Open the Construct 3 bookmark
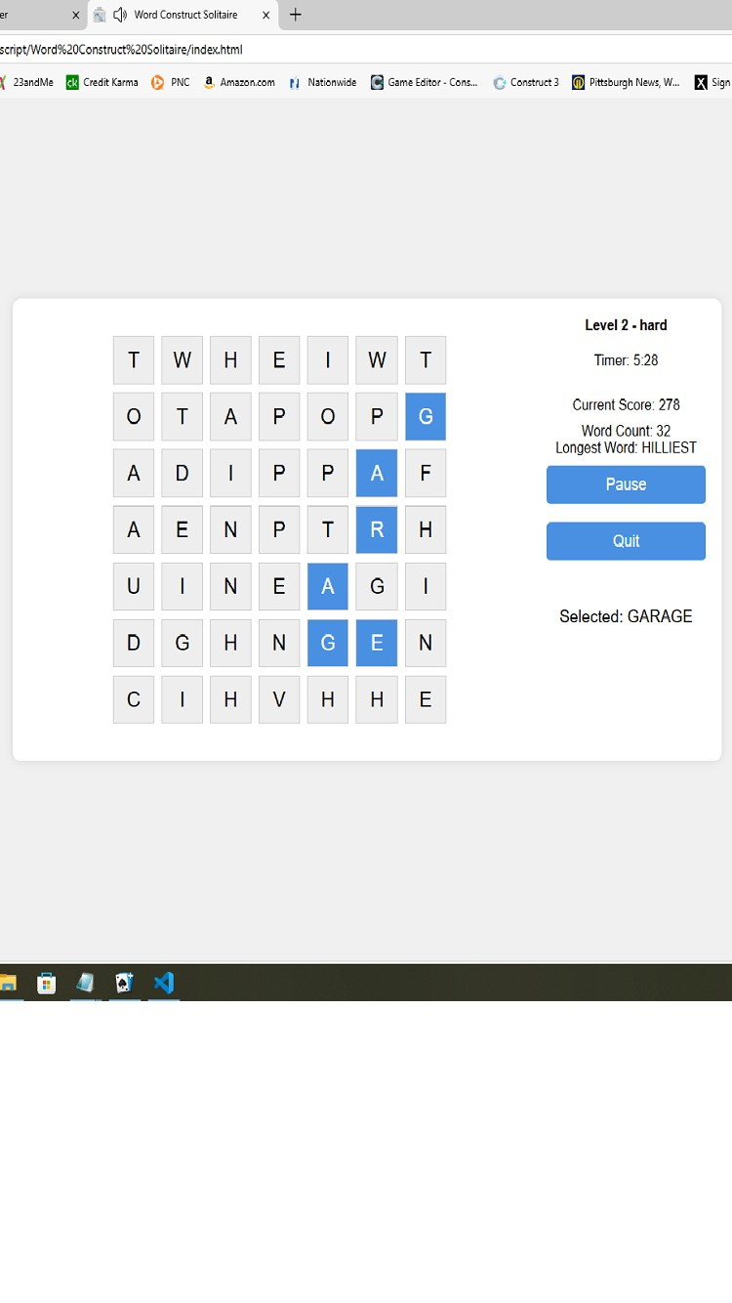 [x=525, y=82]
